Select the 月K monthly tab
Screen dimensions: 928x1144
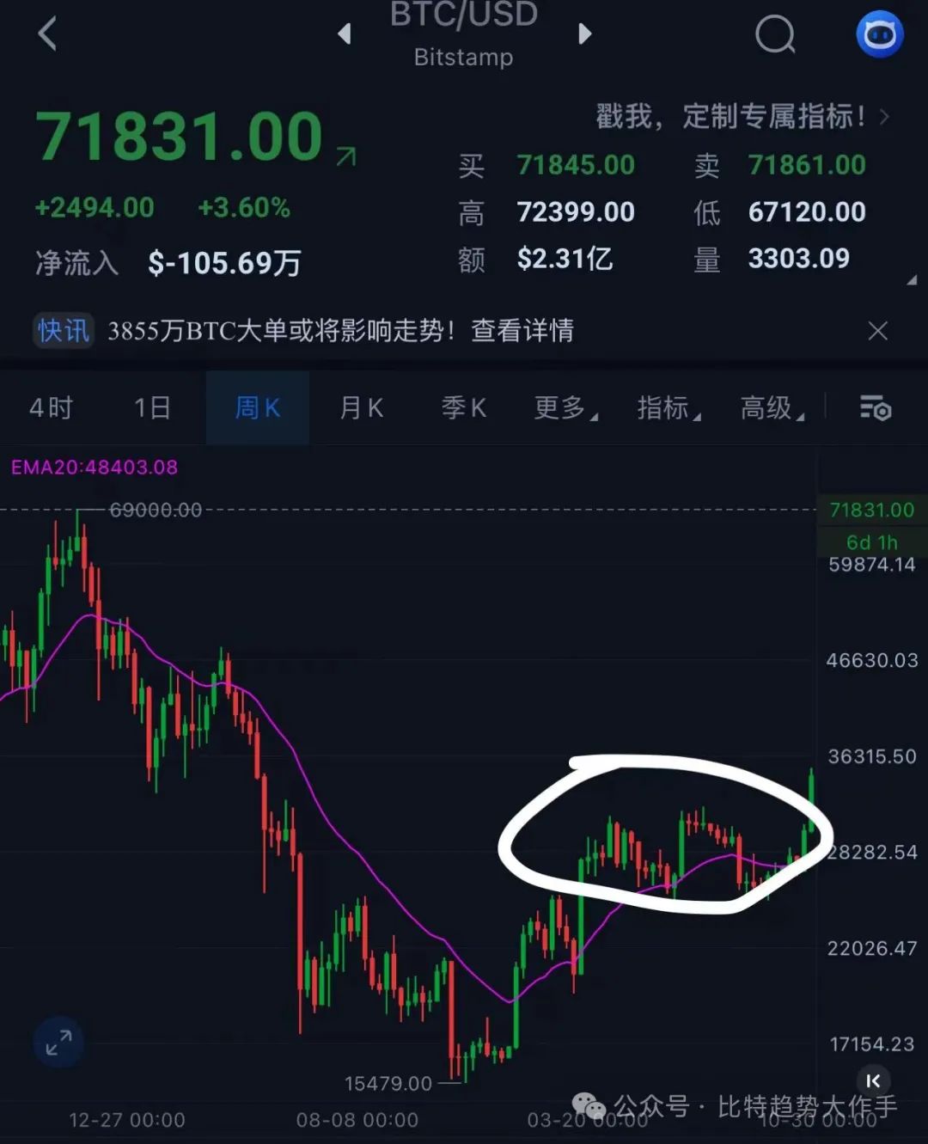pos(361,407)
